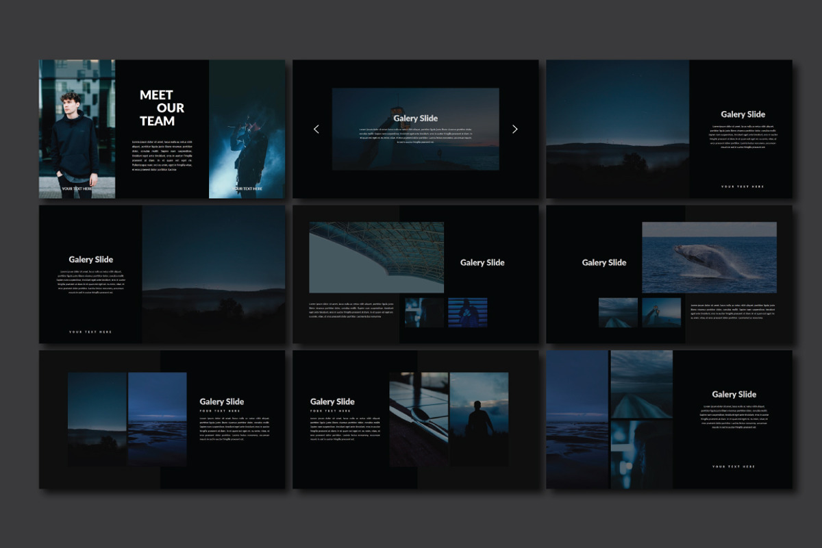Click the right chevron arrow on the carousel slide
822x548 pixels.
click(x=515, y=129)
